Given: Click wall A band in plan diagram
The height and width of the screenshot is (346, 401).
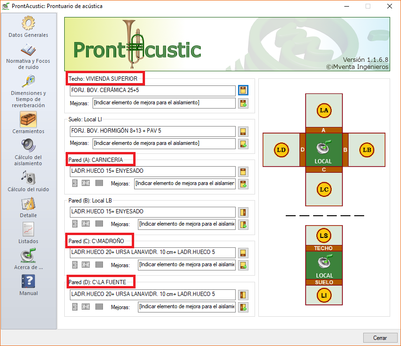Looking at the screenshot, I should pos(324,130).
